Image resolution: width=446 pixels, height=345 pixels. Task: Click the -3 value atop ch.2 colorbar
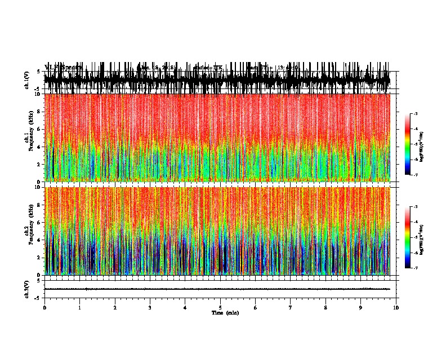point(415,207)
